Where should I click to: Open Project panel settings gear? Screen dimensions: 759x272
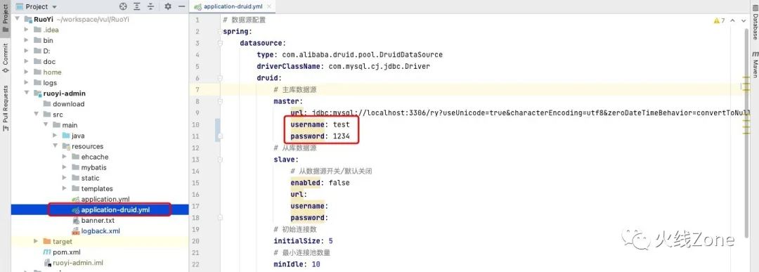pos(168,7)
